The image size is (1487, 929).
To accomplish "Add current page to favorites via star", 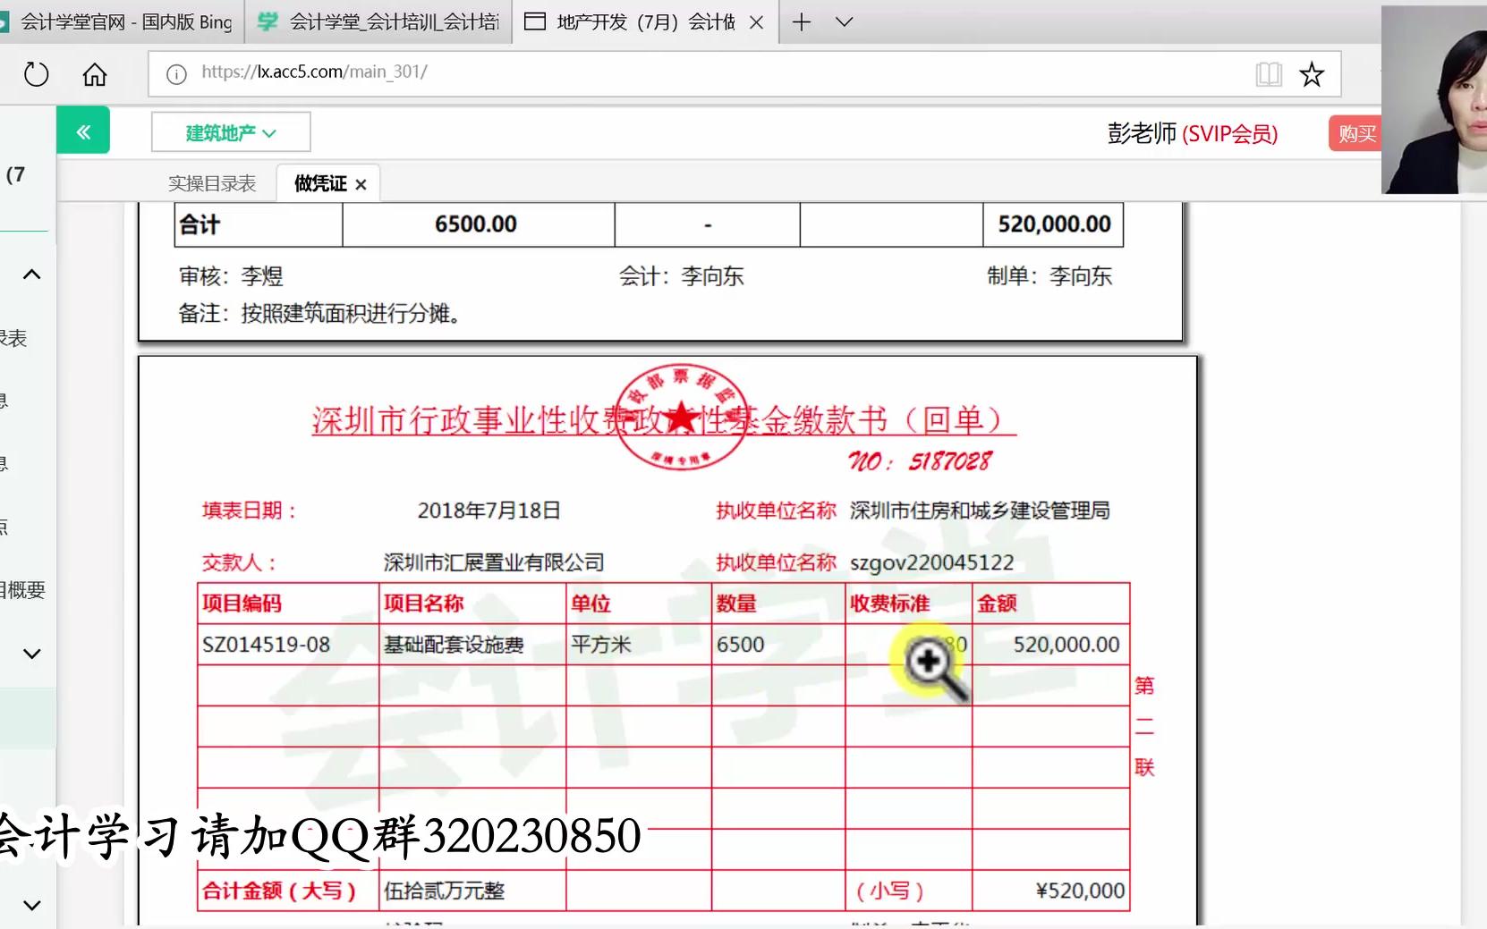I will [x=1312, y=74].
